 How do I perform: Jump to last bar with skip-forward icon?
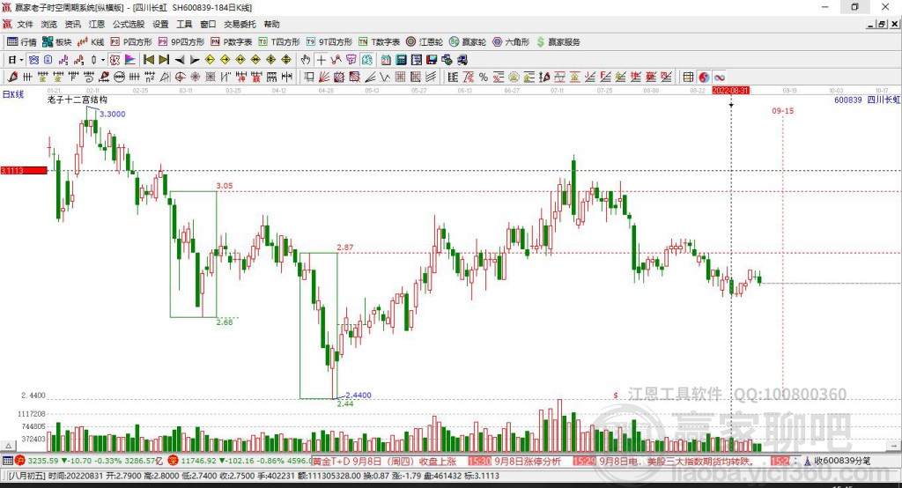pos(164,60)
